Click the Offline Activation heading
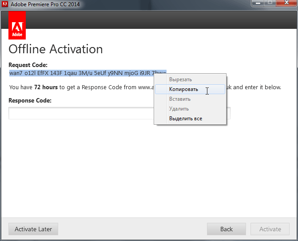This screenshot has height=241, width=298. (56, 49)
